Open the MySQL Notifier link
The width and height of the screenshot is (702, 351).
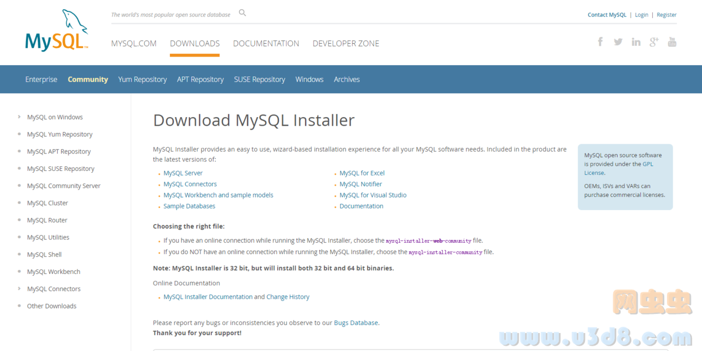pos(361,184)
